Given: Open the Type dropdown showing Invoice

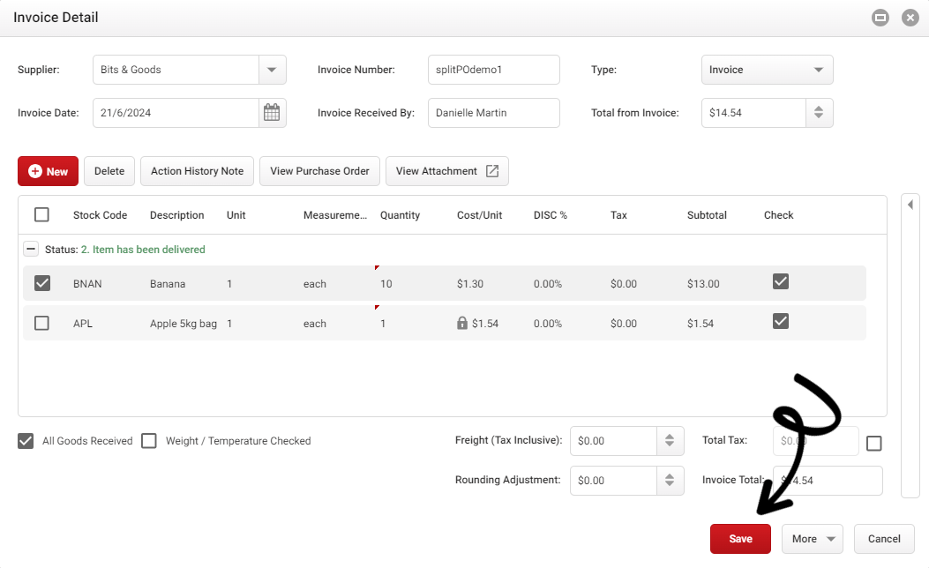Looking at the screenshot, I should click(x=768, y=70).
